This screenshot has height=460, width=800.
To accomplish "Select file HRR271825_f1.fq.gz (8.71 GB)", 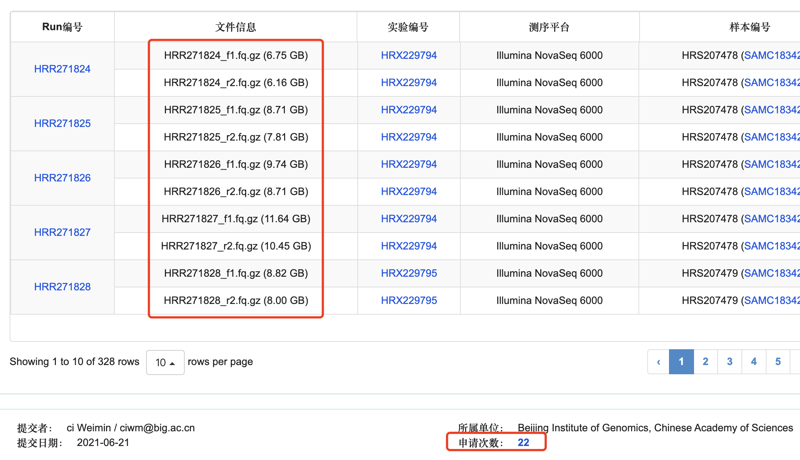I will click(236, 110).
